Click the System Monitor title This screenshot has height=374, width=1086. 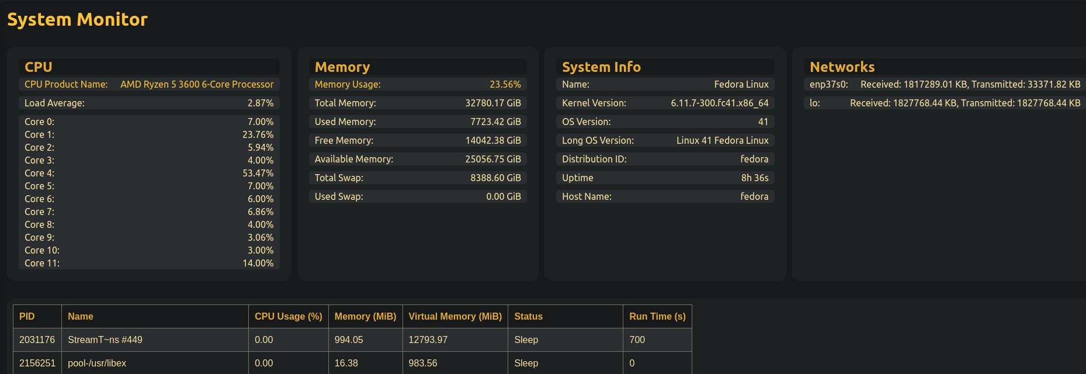click(x=77, y=19)
